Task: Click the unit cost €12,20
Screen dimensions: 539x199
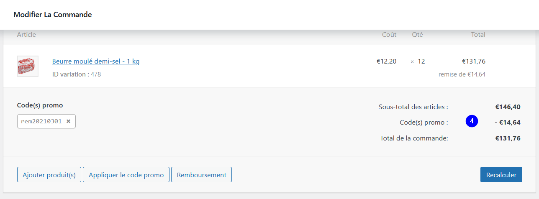Action: (387, 61)
